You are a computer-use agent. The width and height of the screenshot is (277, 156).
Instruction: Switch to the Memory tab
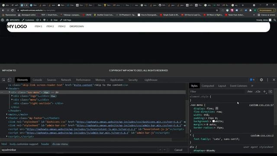click(x=100, y=80)
